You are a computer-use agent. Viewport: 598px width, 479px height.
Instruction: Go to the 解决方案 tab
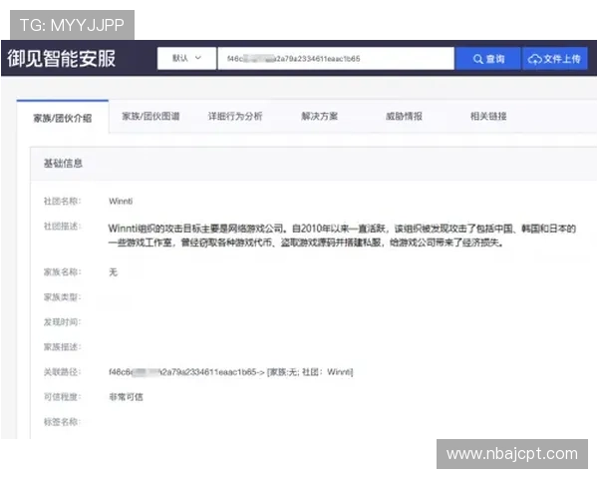tap(319, 117)
